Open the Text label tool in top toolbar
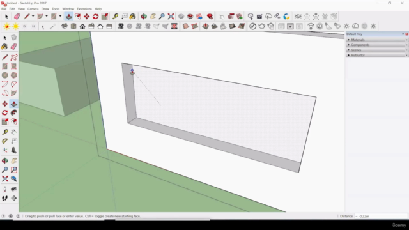This screenshot has width=409, height=230. 125,17
